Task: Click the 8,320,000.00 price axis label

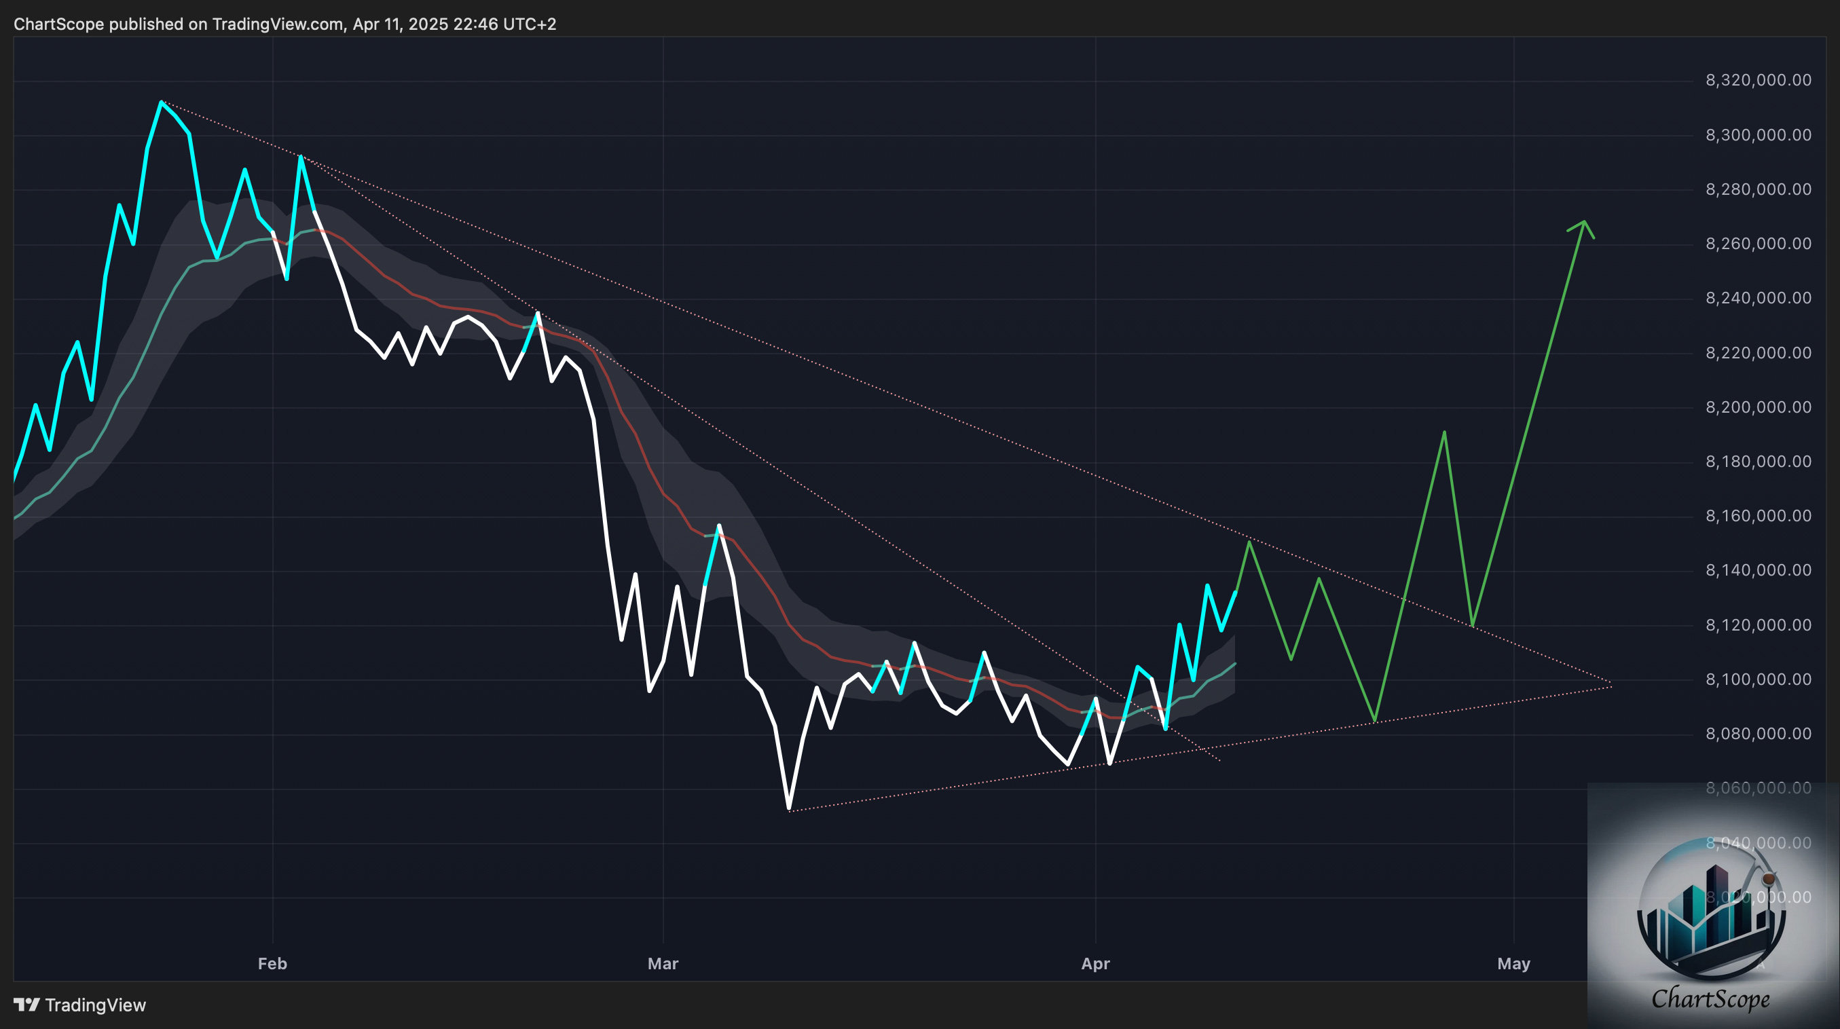Action: (x=1758, y=80)
